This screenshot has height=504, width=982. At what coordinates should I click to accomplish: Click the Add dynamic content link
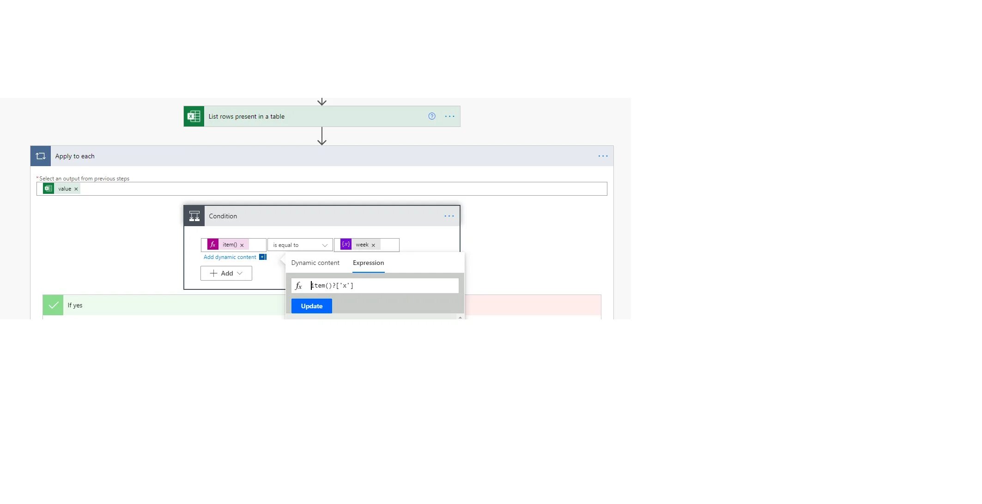coord(230,257)
